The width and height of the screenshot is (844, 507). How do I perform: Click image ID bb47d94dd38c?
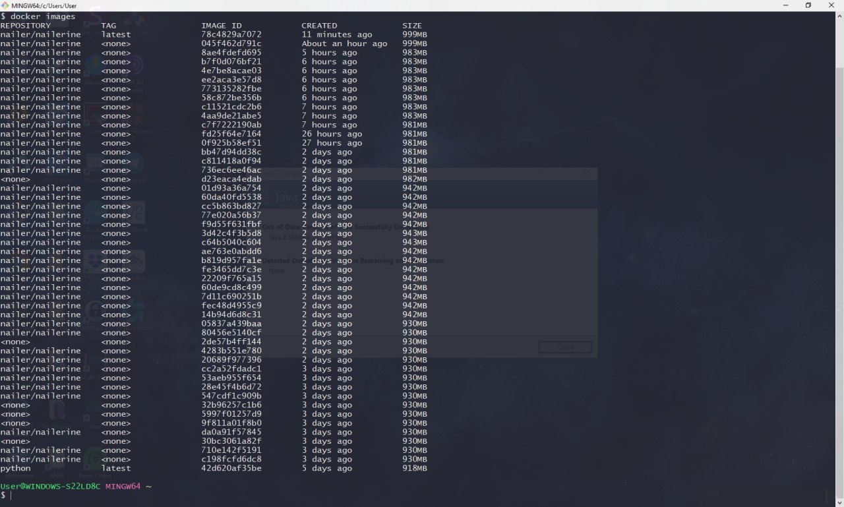coord(231,152)
